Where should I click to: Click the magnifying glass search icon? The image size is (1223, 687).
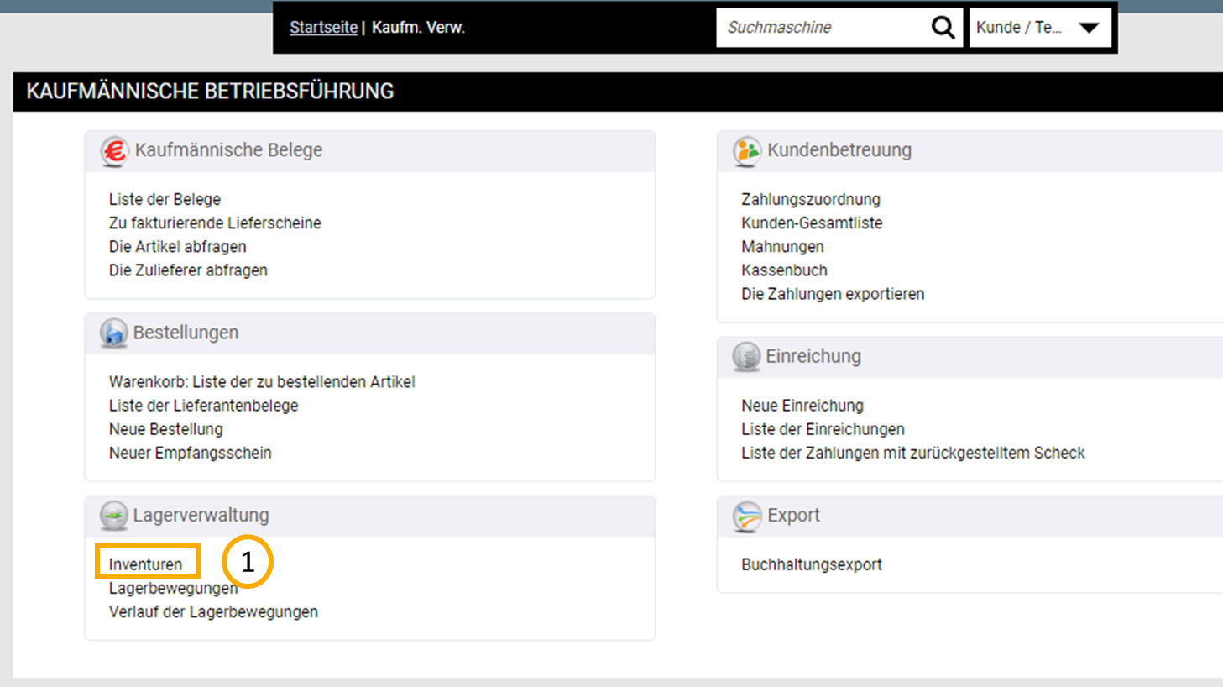point(943,28)
